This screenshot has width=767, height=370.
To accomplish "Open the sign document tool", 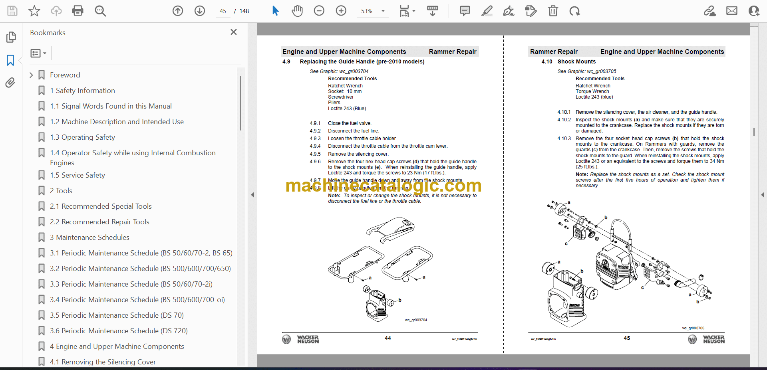I will click(509, 11).
